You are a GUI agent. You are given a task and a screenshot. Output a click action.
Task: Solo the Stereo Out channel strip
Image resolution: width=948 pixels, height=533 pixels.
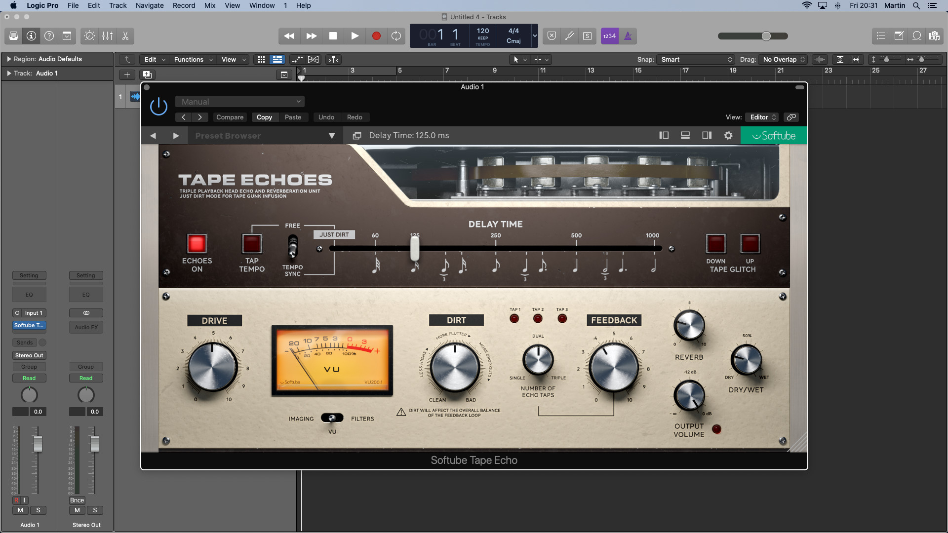(95, 510)
